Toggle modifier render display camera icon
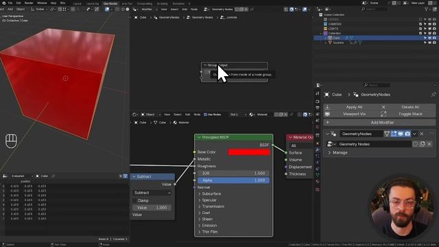 [x=407, y=134]
